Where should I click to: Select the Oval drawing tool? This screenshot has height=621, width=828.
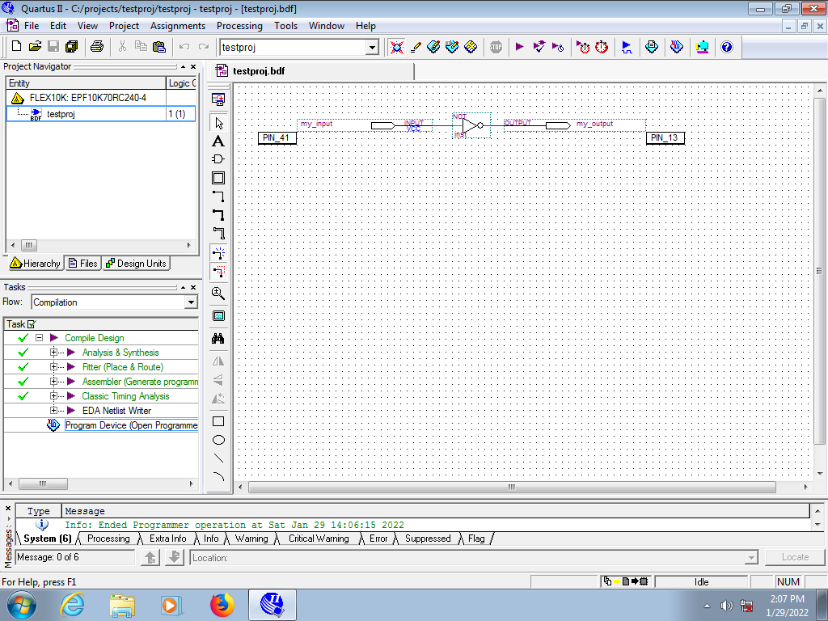click(x=218, y=440)
